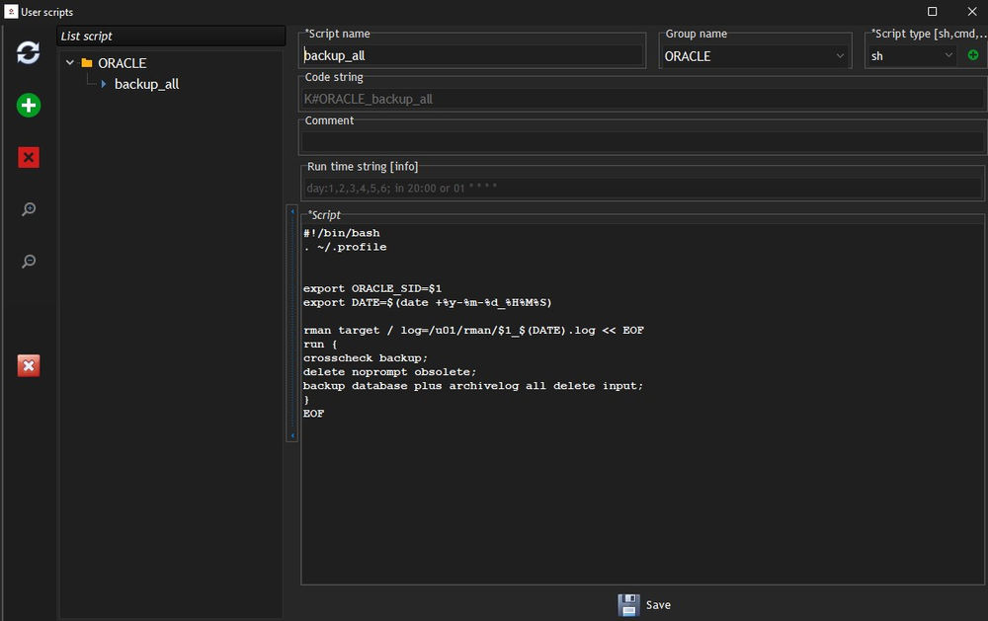The image size is (988, 621).
Task: Select the zoom-out magnifier icon in the sidebar
Action: 28,262
